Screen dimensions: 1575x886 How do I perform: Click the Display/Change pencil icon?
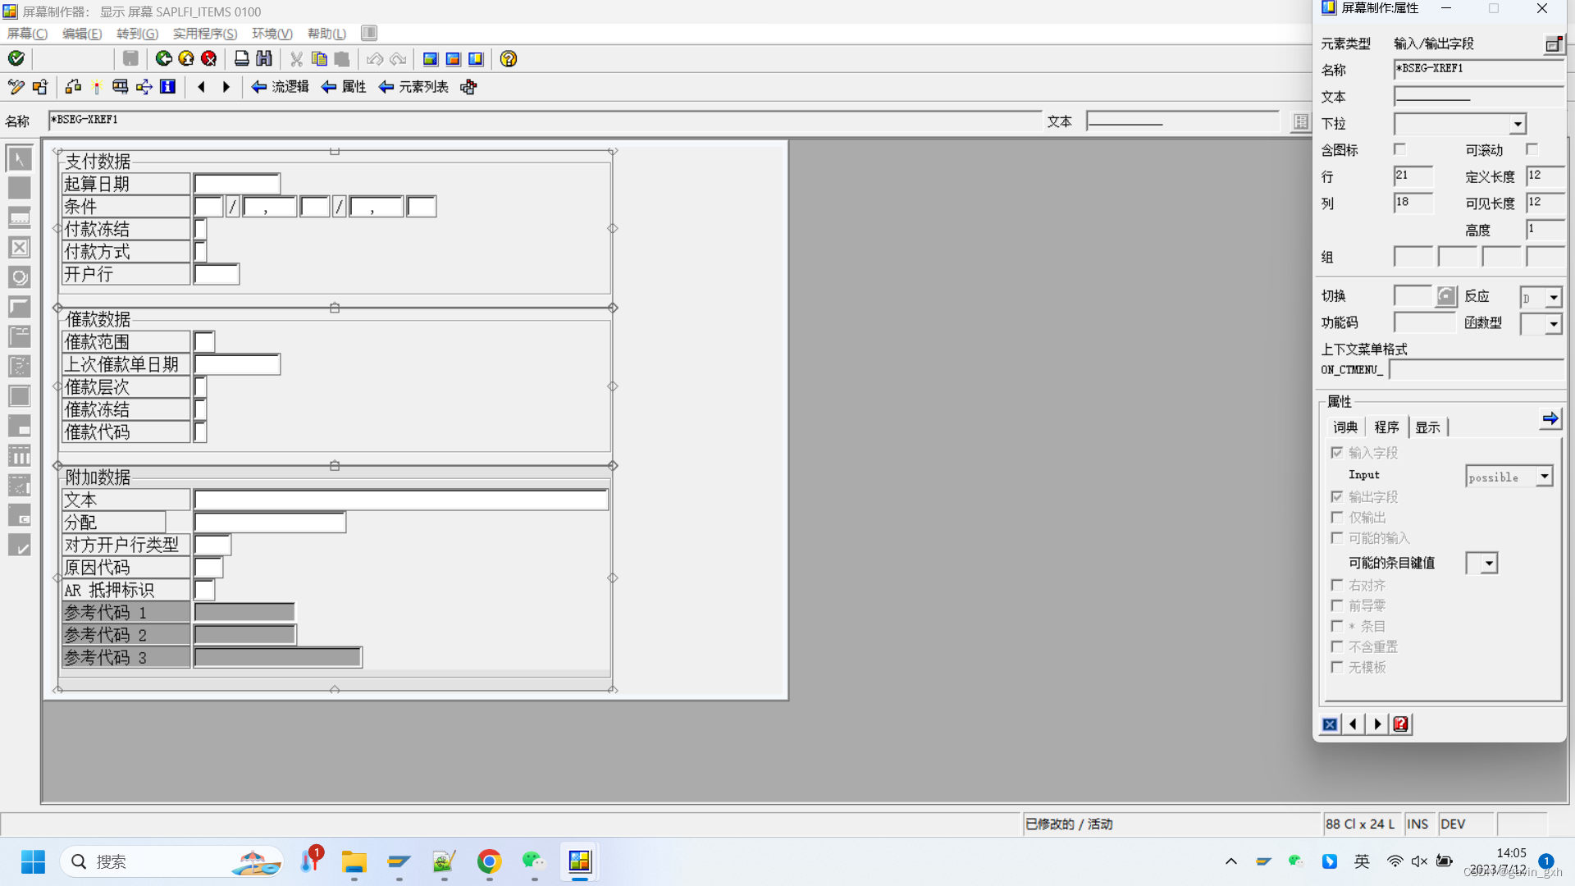pyautogui.click(x=16, y=87)
